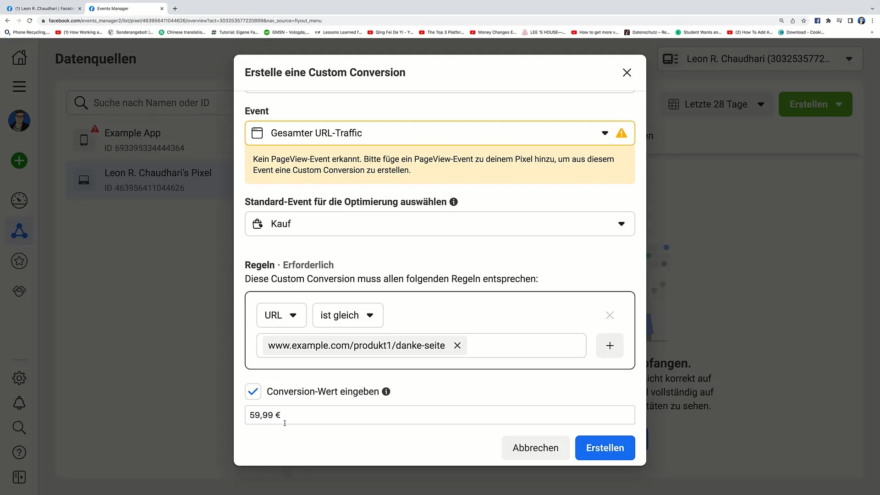The image size is (880, 495).
Task: Open the Letzte 28 Tage date dropdown
Action: (x=716, y=104)
